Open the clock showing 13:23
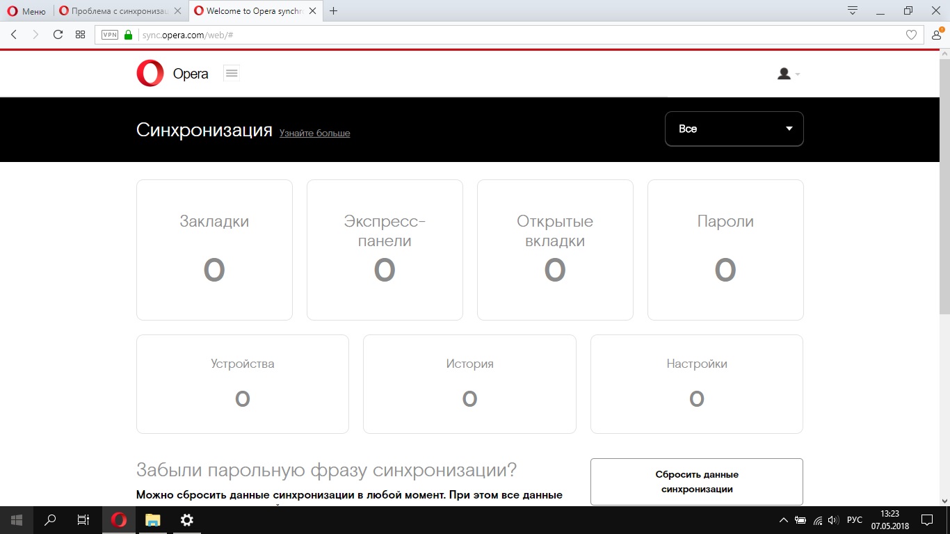The image size is (950, 534). [x=889, y=519]
